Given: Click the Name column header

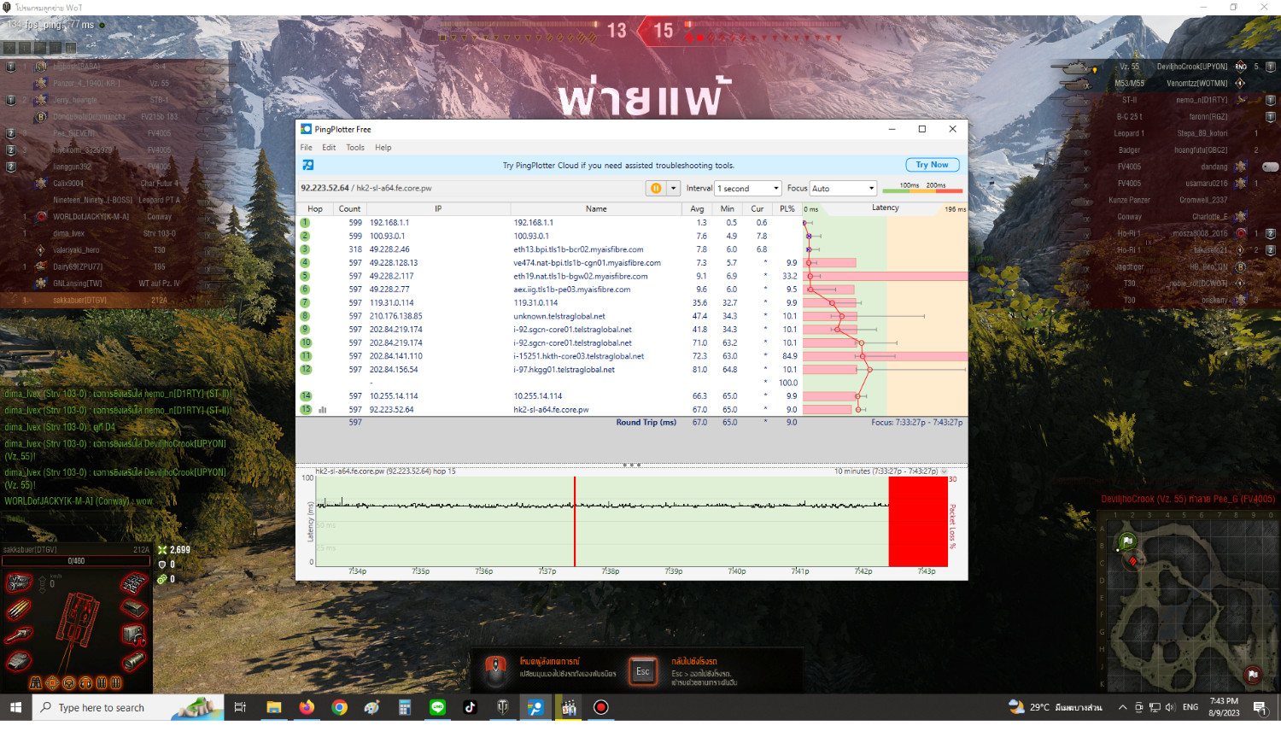Looking at the screenshot, I should (596, 208).
